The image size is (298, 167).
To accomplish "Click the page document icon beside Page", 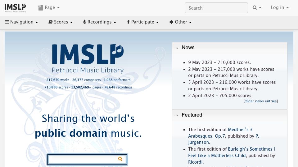I will point(40,7).
